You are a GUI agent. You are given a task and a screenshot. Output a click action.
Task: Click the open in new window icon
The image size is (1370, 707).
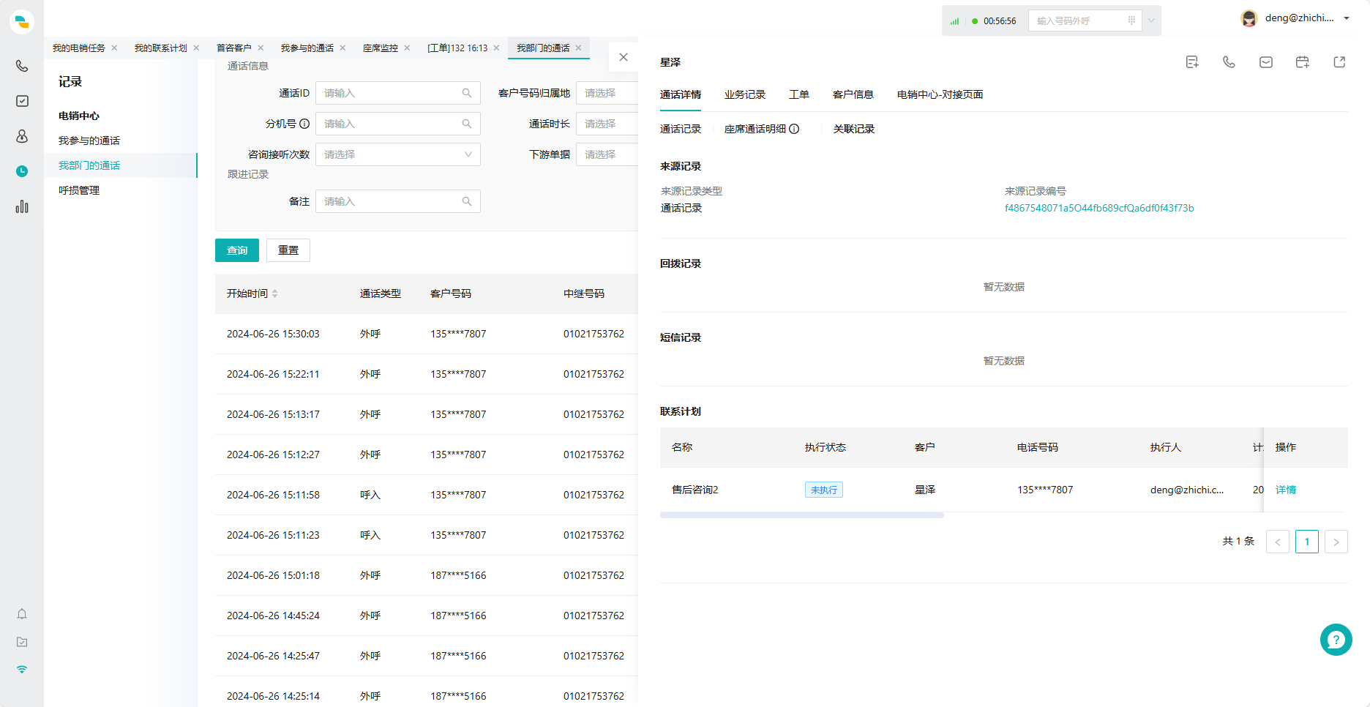point(1339,62)
